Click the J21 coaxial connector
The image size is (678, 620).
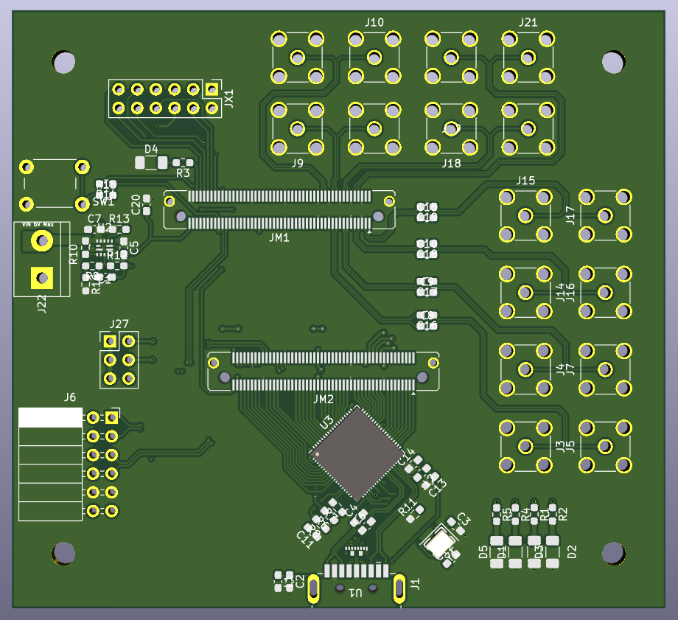[528, 56]
